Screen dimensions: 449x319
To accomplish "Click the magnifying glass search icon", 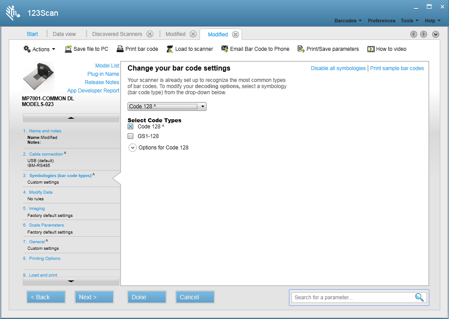I will pos(419,297).
